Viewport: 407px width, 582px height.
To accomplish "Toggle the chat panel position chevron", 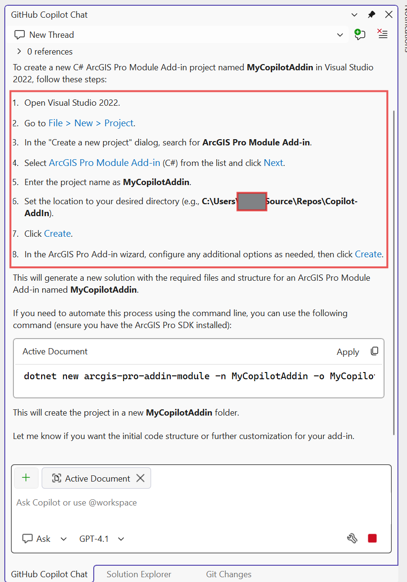I will (x=354, y=14).
